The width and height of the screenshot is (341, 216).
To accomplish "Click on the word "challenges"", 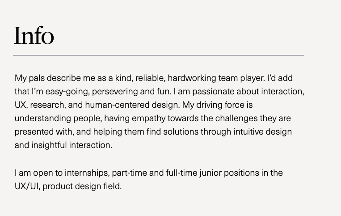I will coord(235,119).
